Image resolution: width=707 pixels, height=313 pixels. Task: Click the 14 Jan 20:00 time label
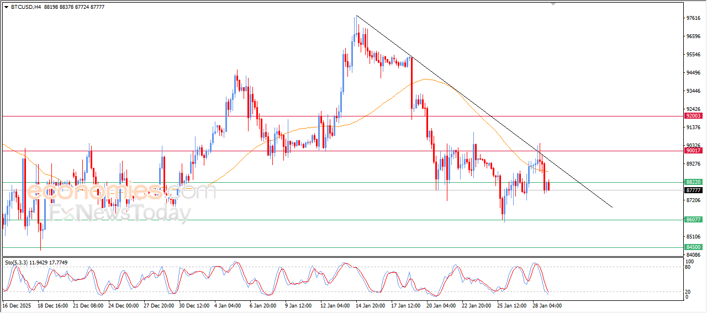(371, 305)
